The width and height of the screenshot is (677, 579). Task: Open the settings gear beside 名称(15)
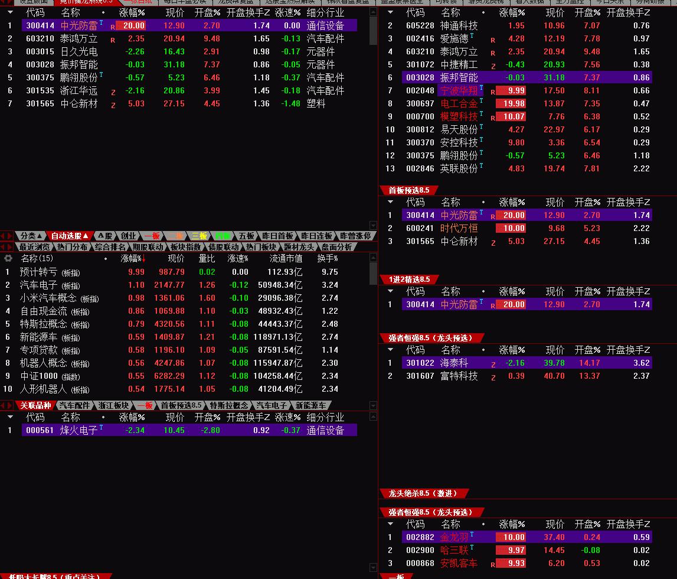click(8, 258)
